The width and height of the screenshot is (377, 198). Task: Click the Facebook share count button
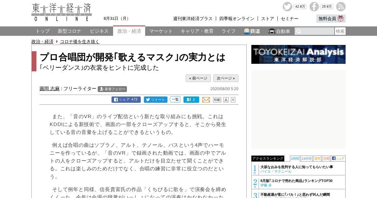(x=126, y=100)
